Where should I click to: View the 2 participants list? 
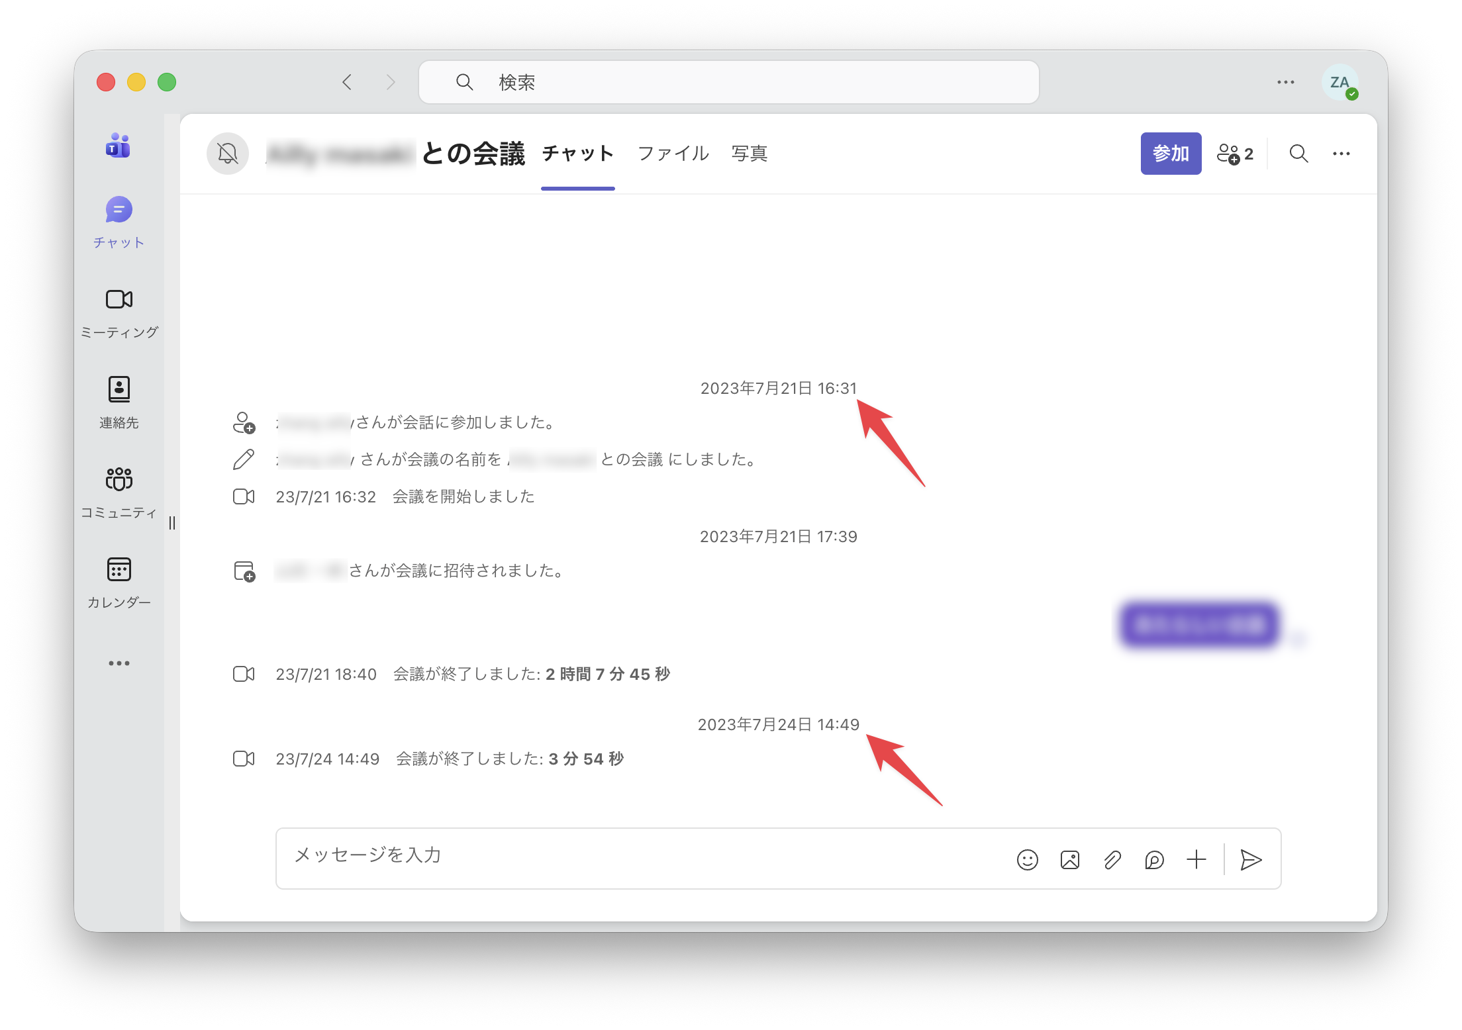tap(1235, 154)
